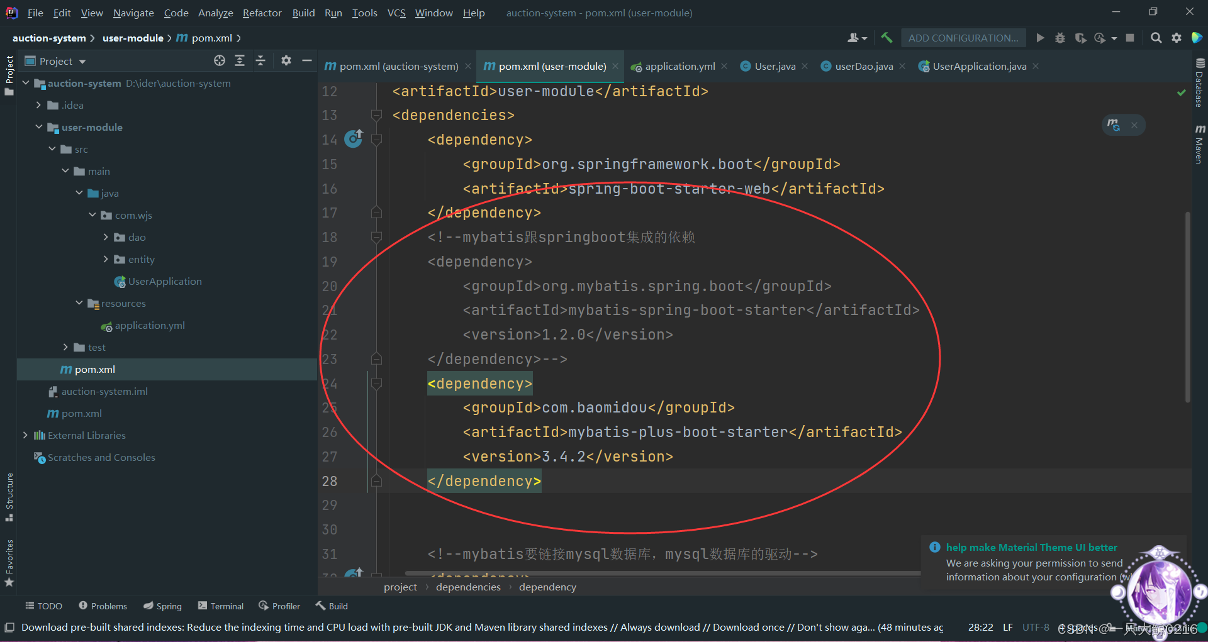
Task: Toggle the Database tool window stripe
Action: click(x=1200, y=82)
